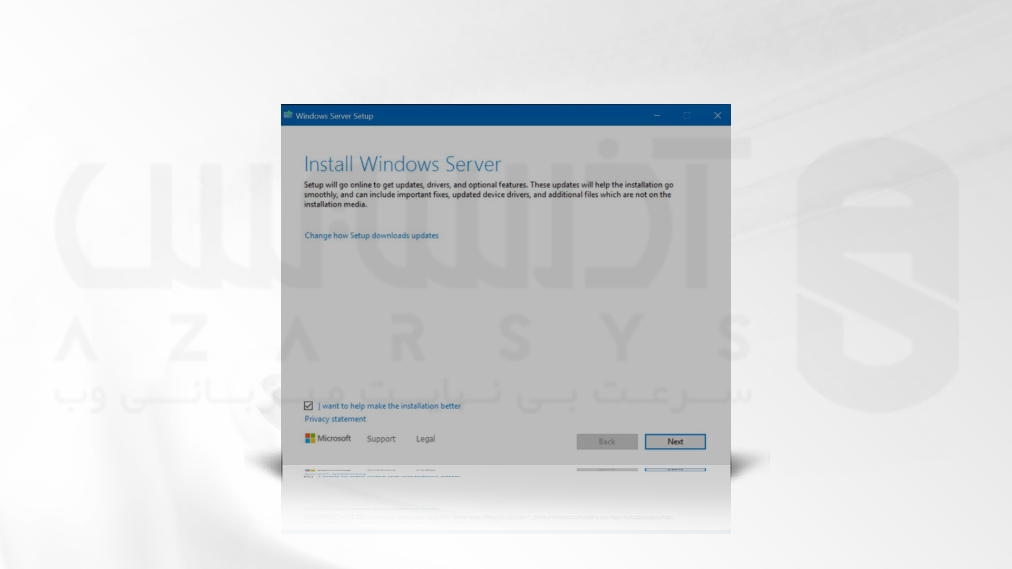The image size is (1012, 569).
Task: Click the restore window button
Action: (x=687, y=115)
